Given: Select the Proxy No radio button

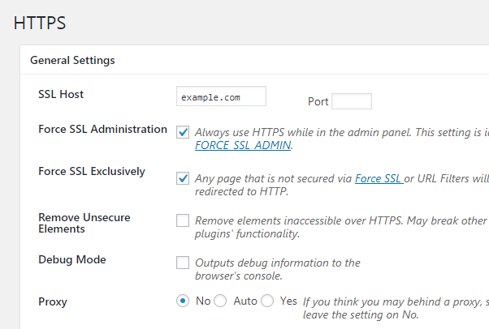Looking at the screenshot, I should point(183,301).
